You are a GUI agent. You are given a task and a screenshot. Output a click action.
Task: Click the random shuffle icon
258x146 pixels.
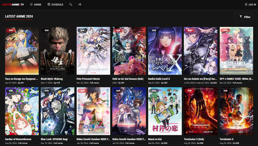[80, 4]
